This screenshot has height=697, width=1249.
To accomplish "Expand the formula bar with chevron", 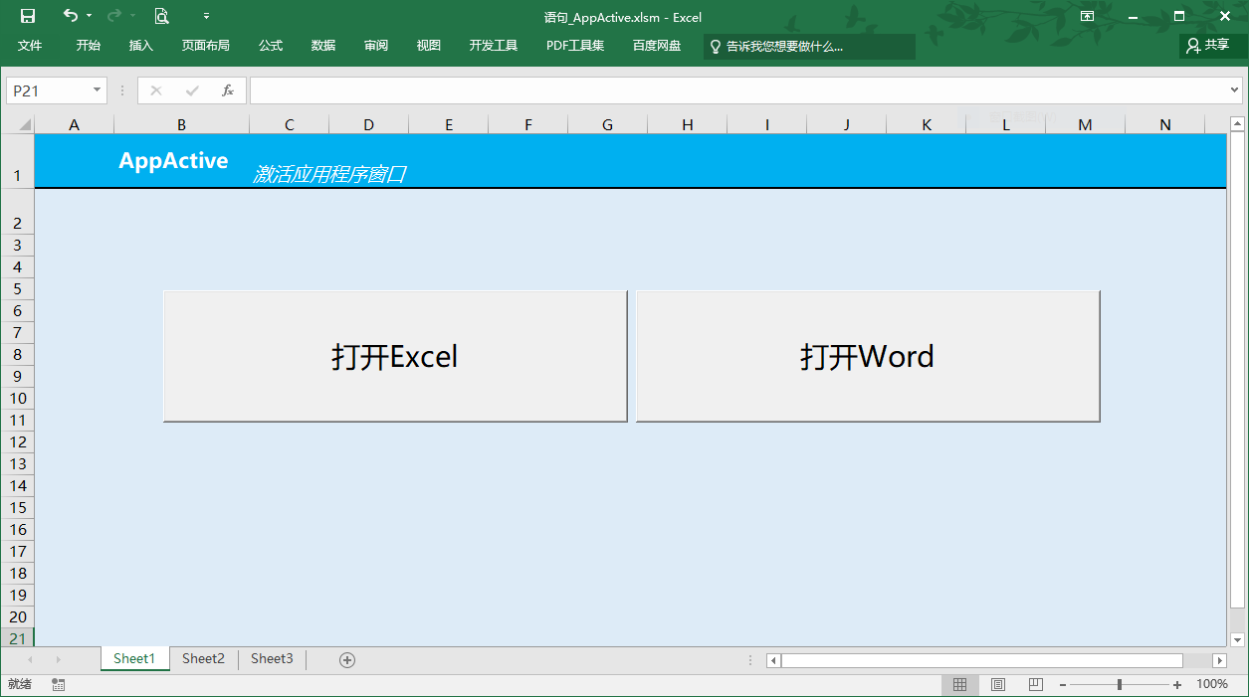I will click(x=1235, y=90).
